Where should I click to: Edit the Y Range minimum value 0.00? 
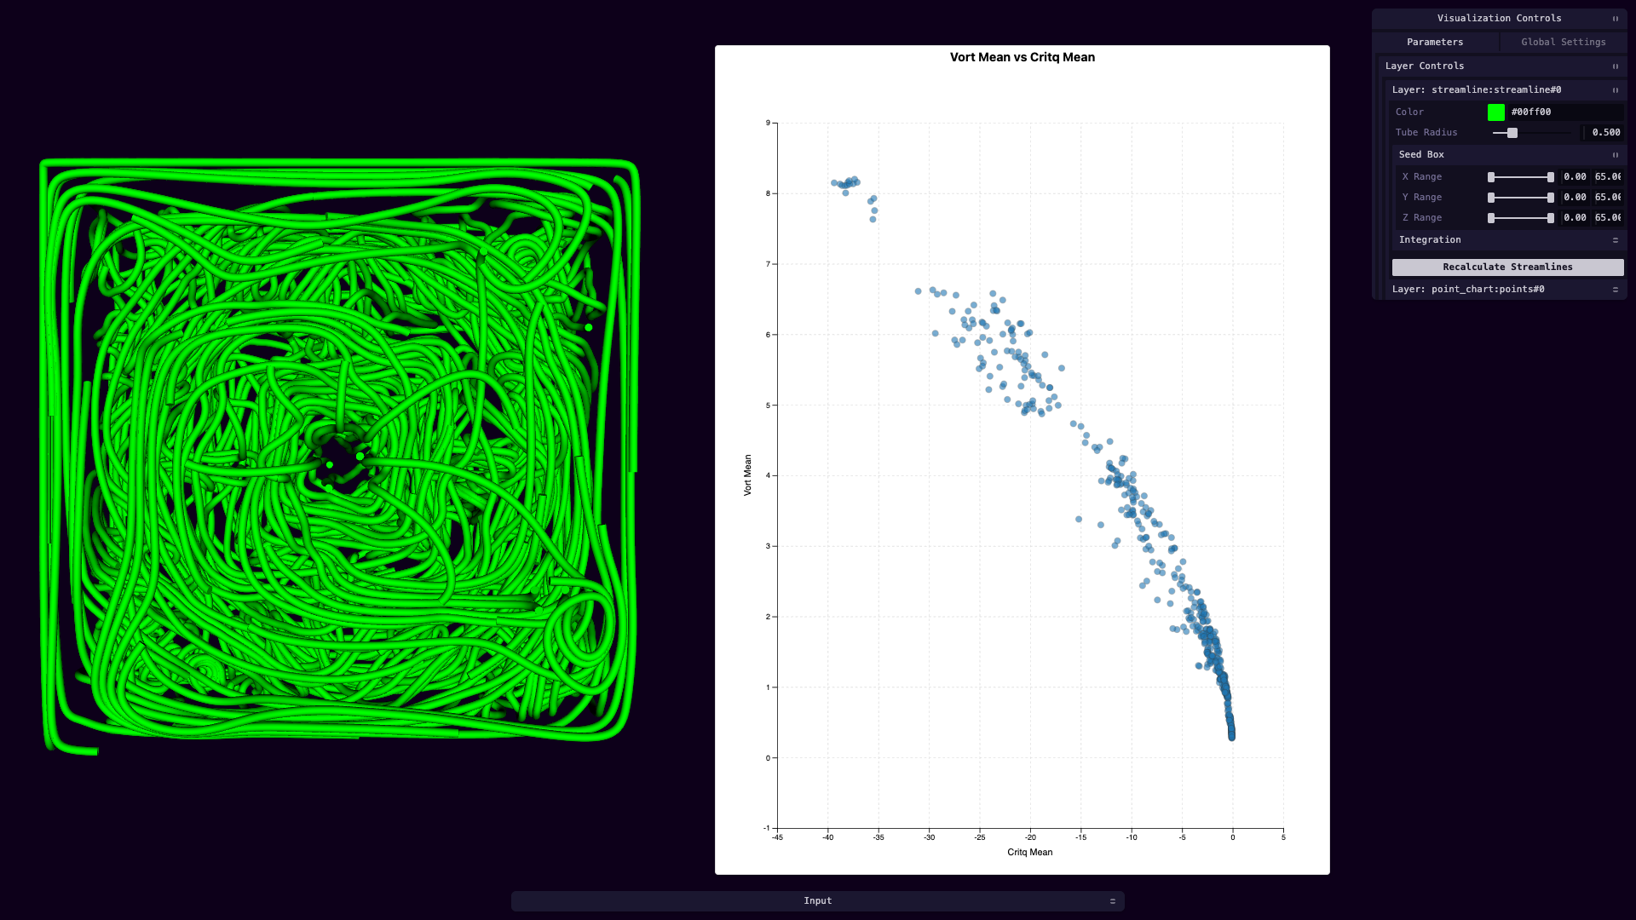tap(1575, 198)
